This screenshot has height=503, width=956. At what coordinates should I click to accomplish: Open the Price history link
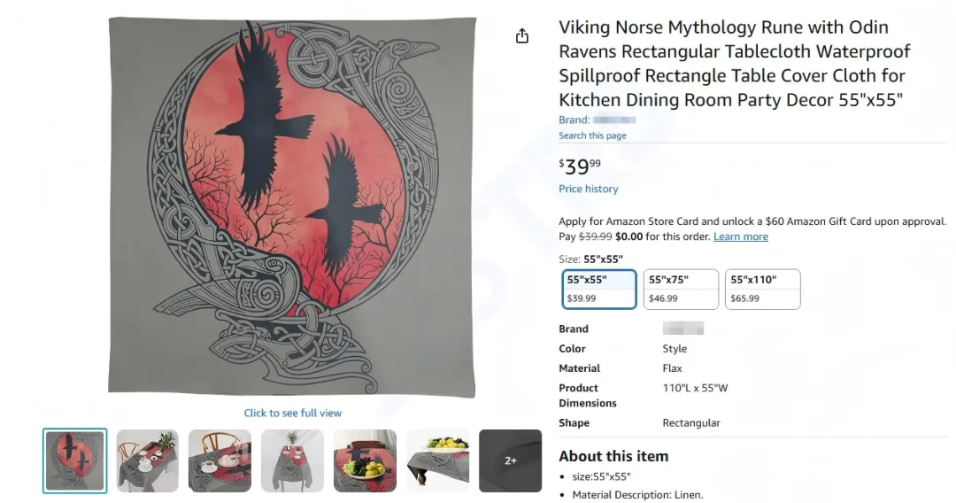click(588, 189)
